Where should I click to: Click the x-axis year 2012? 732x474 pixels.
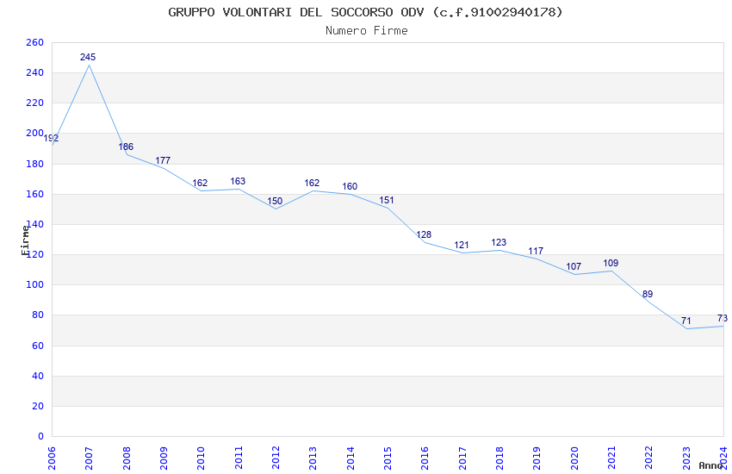[276, 458]
